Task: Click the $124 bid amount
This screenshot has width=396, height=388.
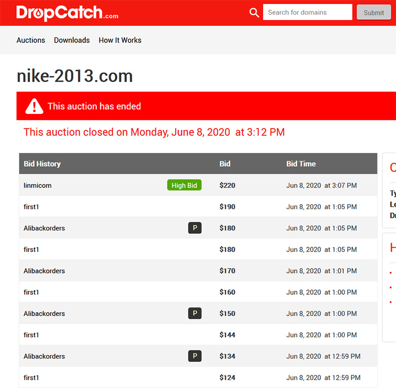Action: (227, 378)
